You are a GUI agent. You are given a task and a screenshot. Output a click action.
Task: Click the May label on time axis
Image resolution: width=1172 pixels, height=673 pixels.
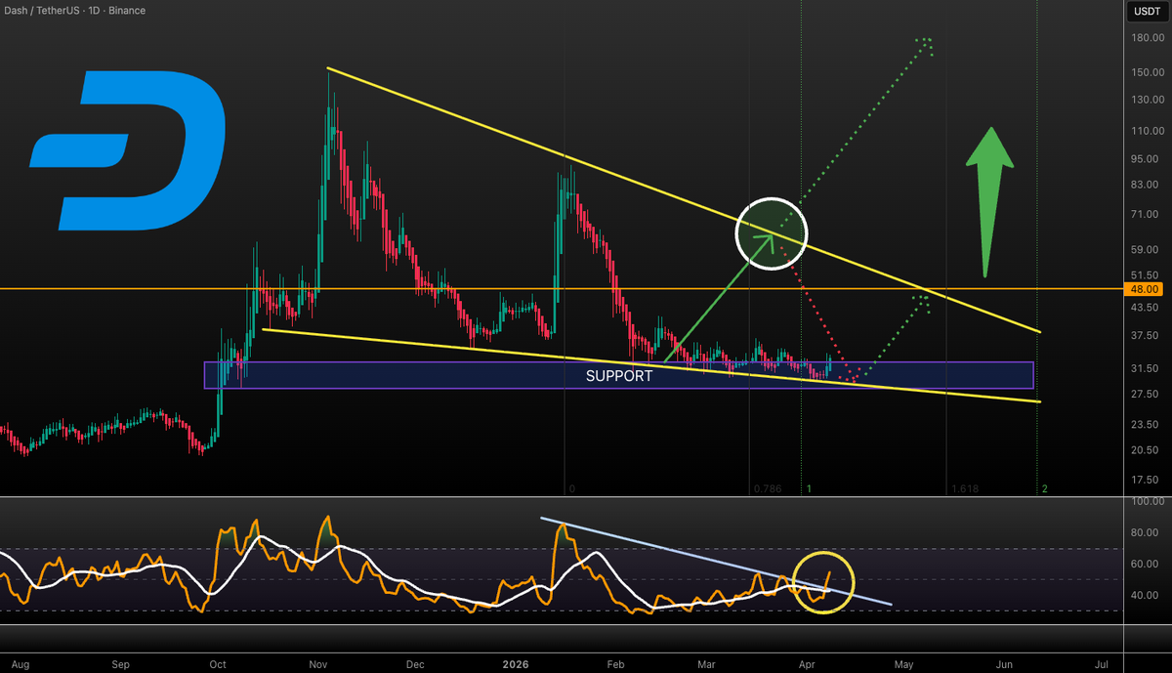click(x=903, y=664)
